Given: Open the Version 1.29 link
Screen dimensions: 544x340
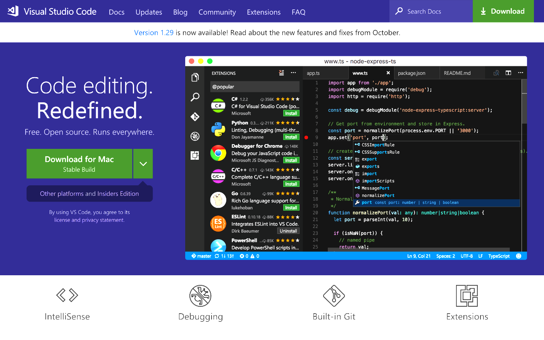Looking at the screenshot, I should coord(154,33).
